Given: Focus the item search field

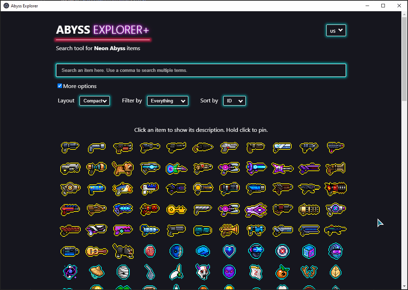Looking at the screenshot, I should click(201, 70).
